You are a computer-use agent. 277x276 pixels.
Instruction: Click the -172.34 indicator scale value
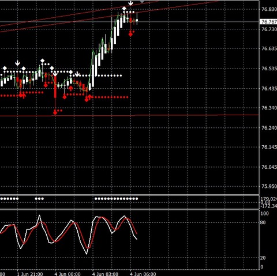pyautogui.click(x=269, y=206)
